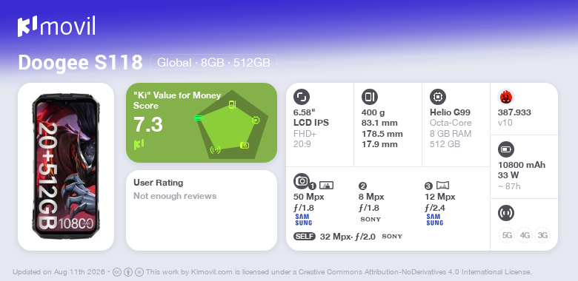Click the AnTuTu red devil icon
The height and width of the screenshot is (281, 578).
point(506,97)
